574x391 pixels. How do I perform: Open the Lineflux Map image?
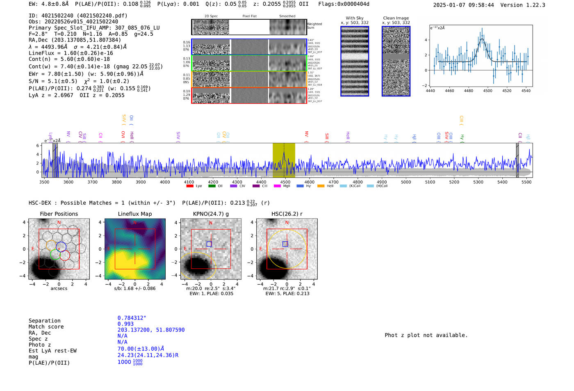[135, 249]
